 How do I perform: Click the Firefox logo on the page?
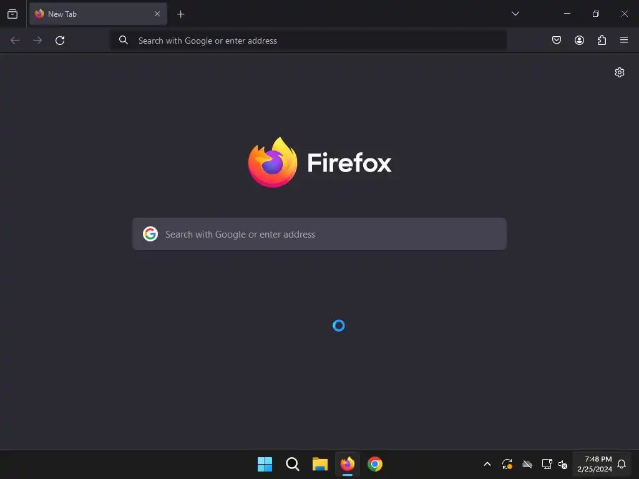[x=320, y=163]
